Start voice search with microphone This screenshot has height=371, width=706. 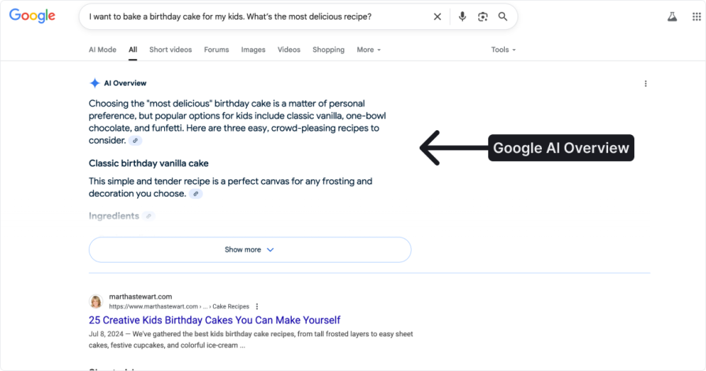[462, 17]
